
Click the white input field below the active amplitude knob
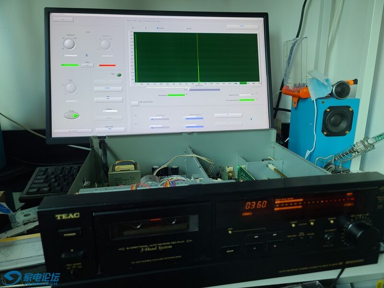point(70,55)
